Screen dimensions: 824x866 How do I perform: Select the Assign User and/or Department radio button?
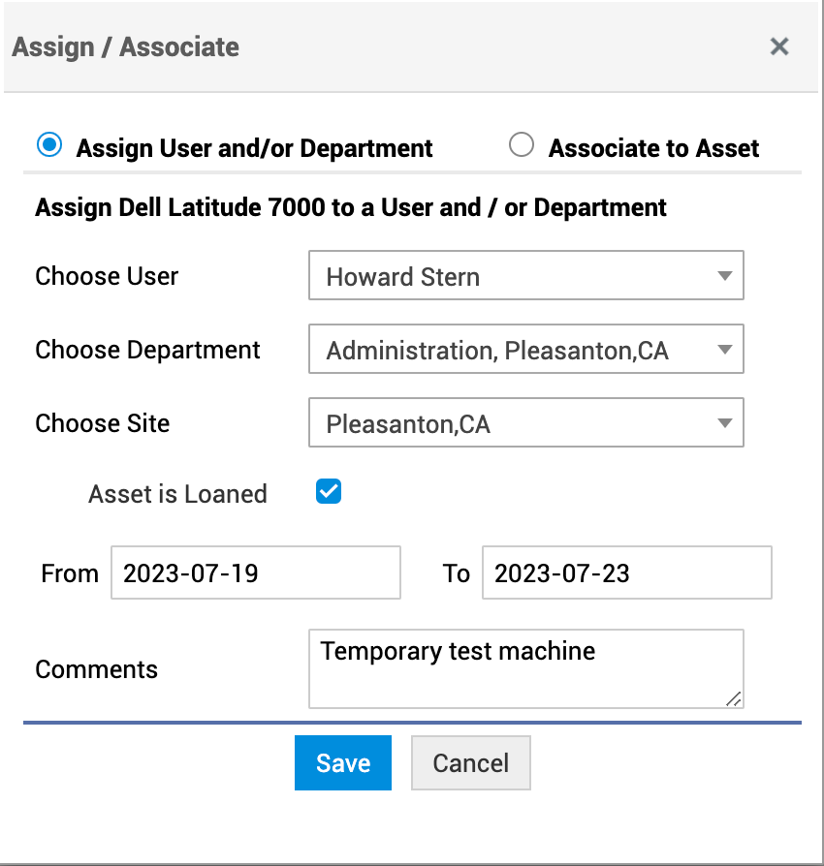pyautogui.click(x=48, y=146)
